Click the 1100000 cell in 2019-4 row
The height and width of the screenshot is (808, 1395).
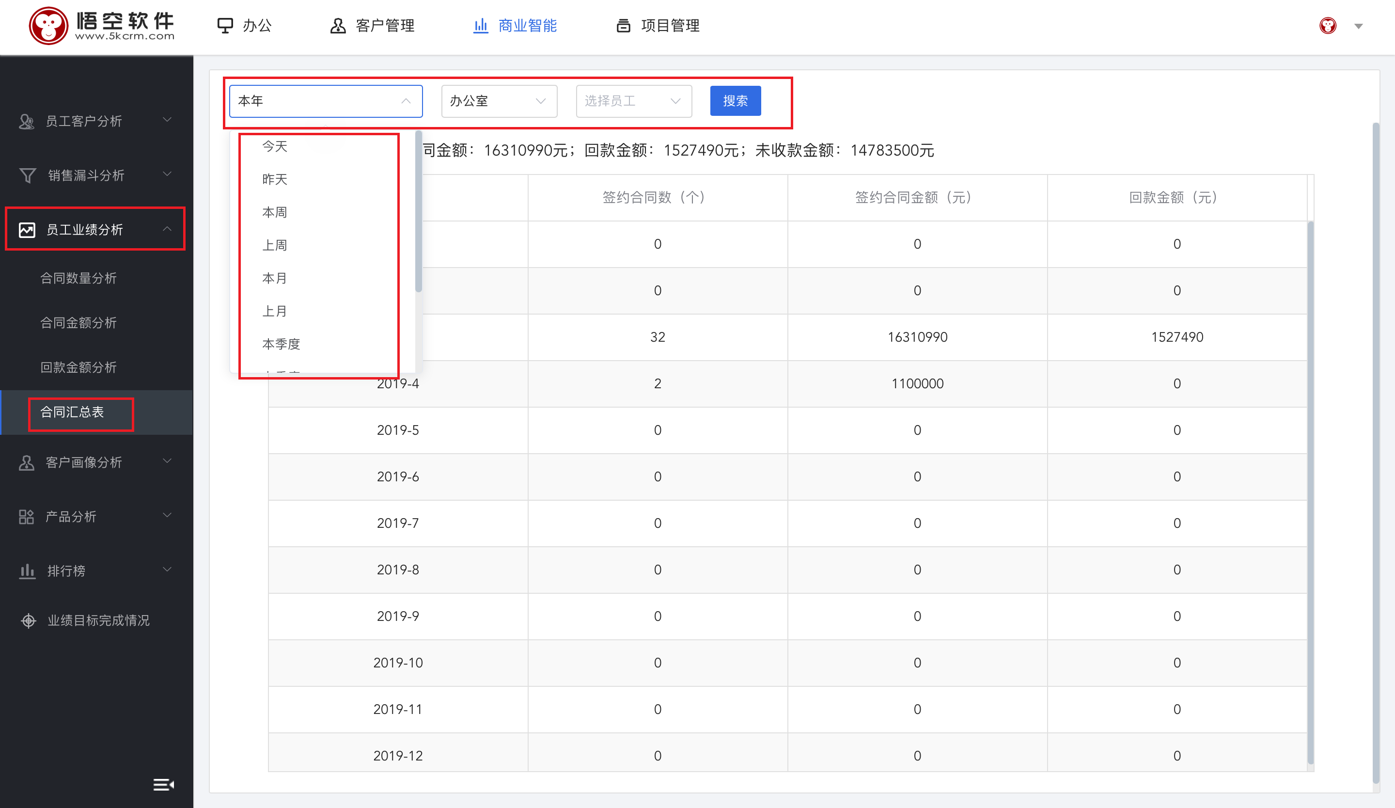point(917,383)
